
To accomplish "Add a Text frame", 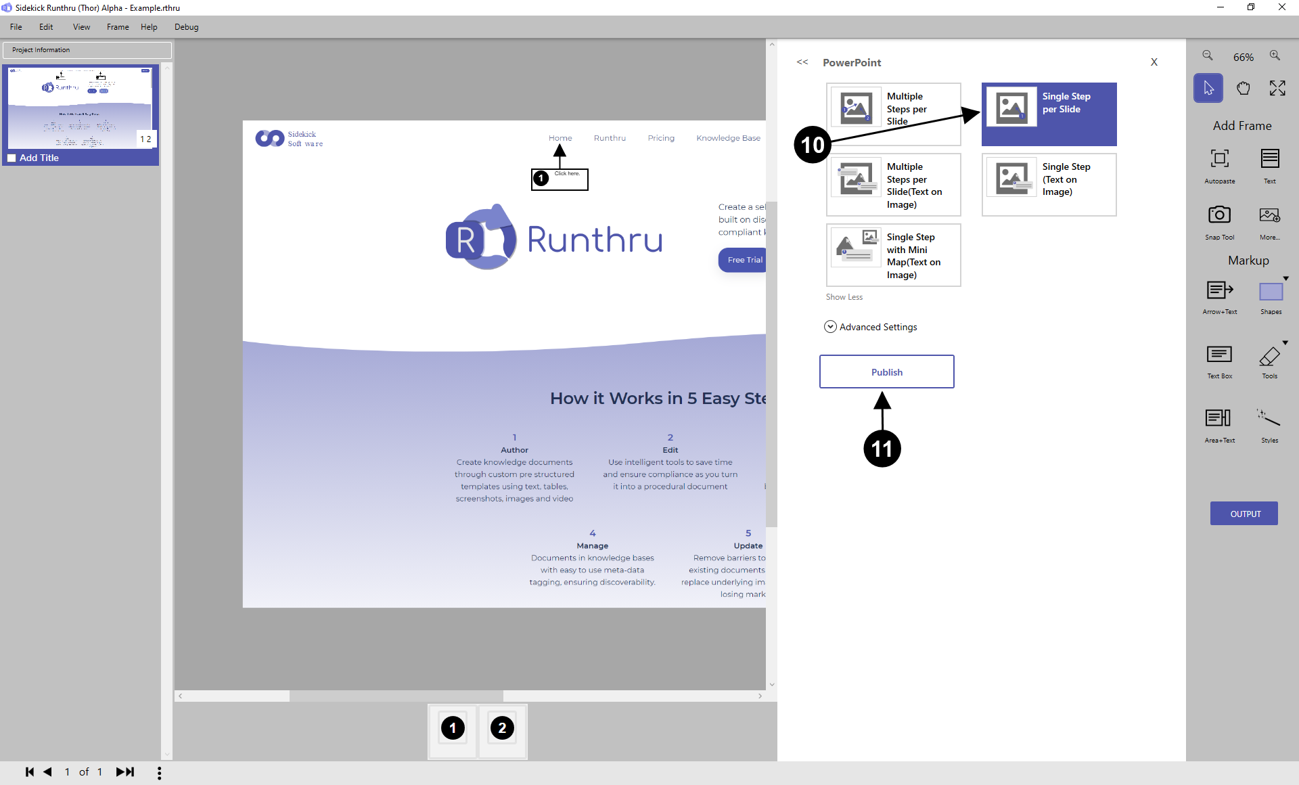I will click(x=1270, y=165).
